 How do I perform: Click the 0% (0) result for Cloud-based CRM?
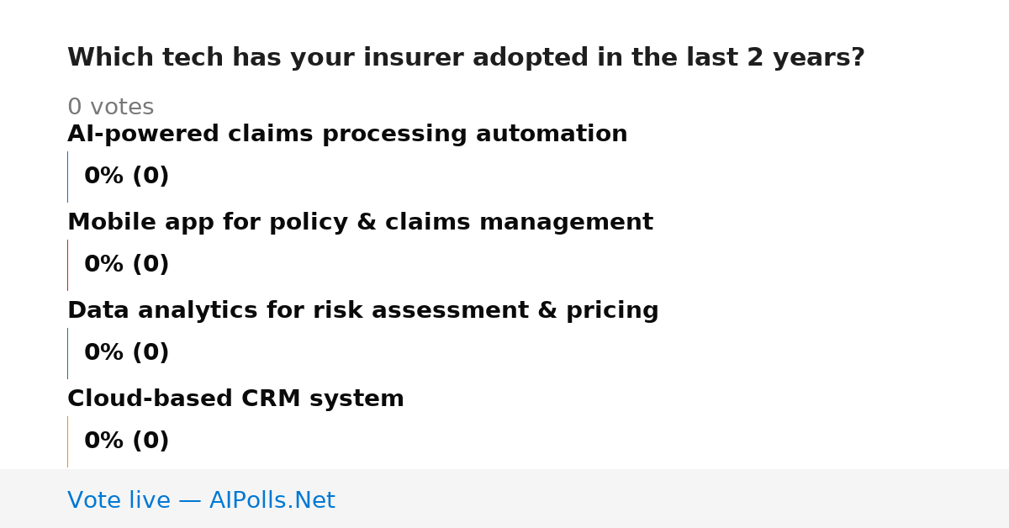point(127,441)
